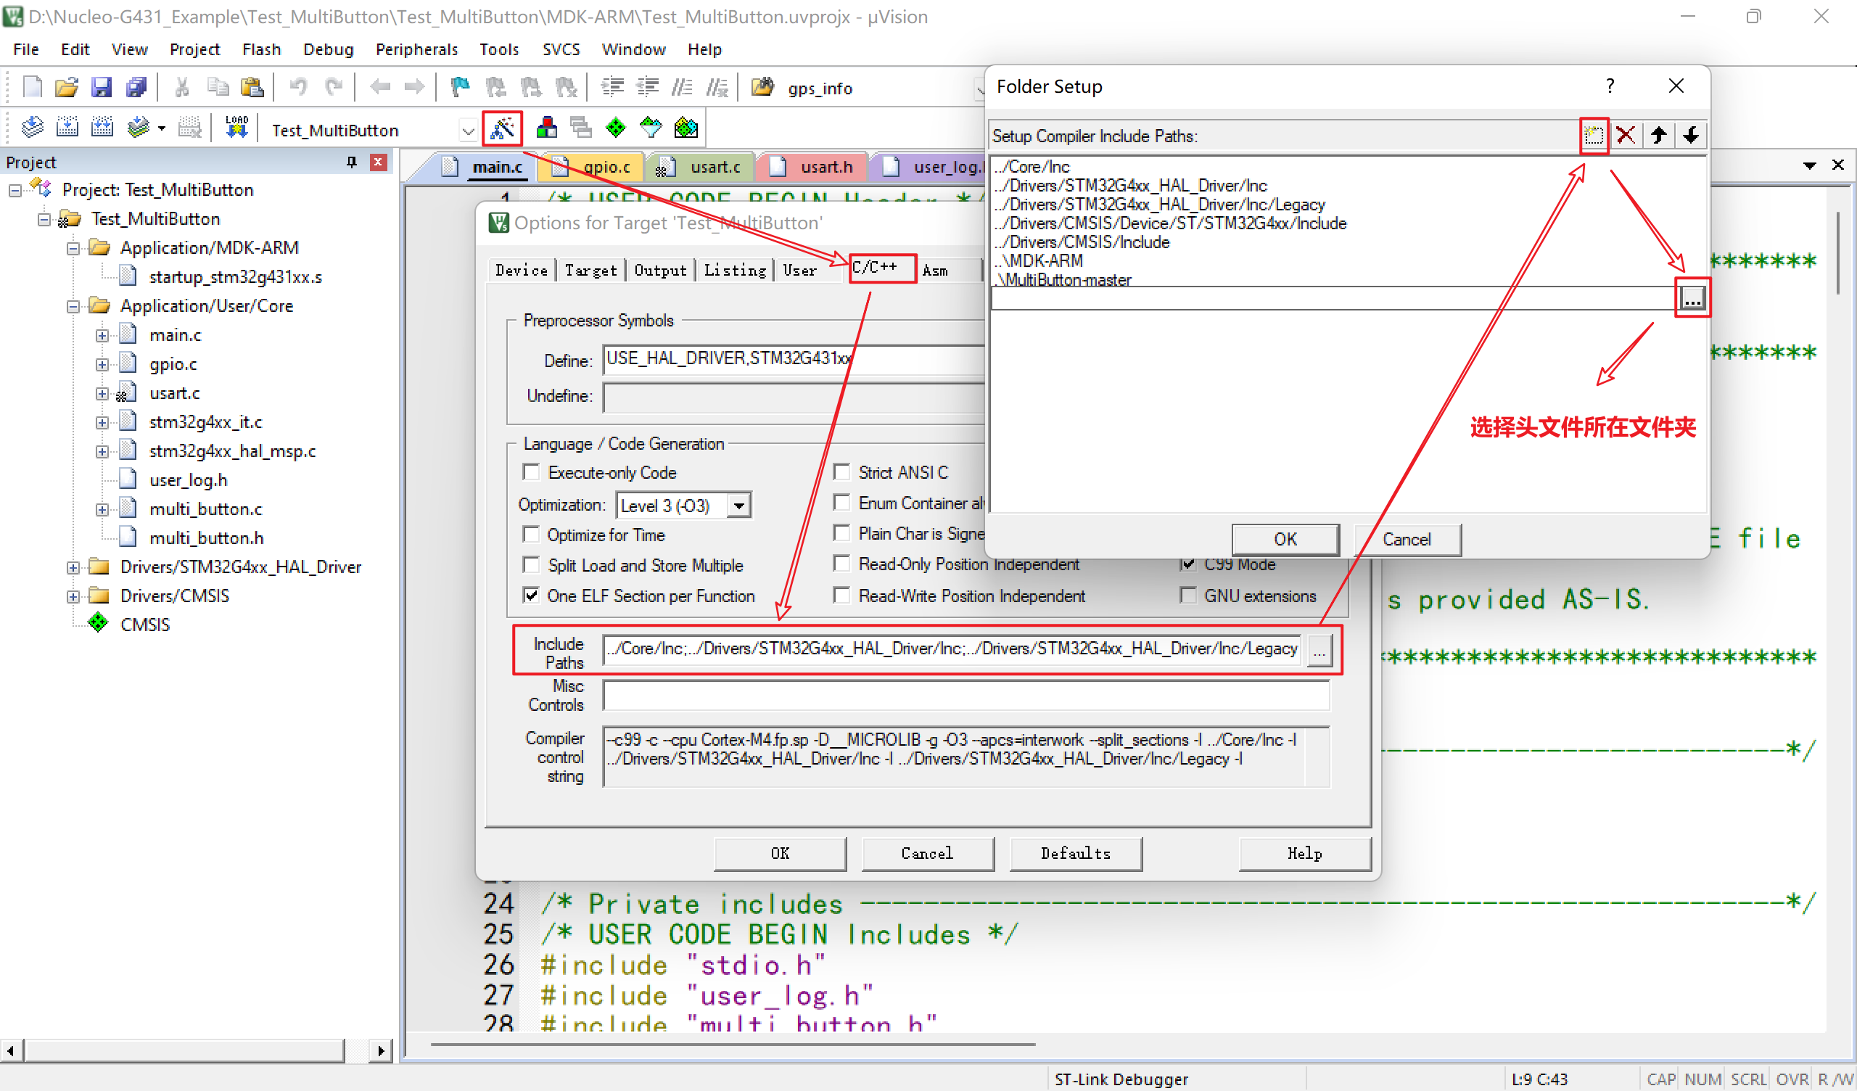Expand the multi_button.c tree node
This screenshot has width=1857, height=1091.
click(x=102, y=509)
